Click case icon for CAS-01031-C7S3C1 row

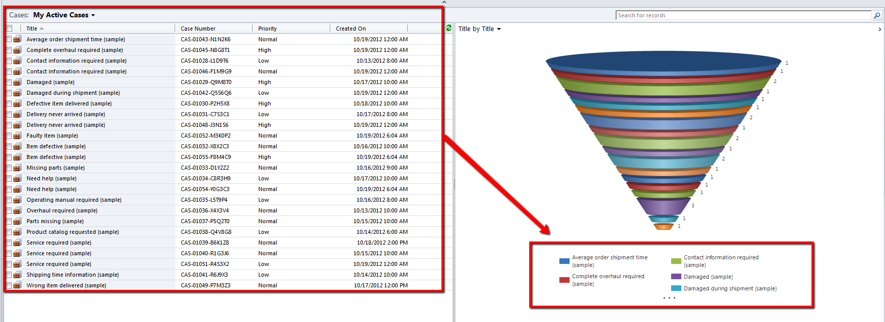(17, 114)
